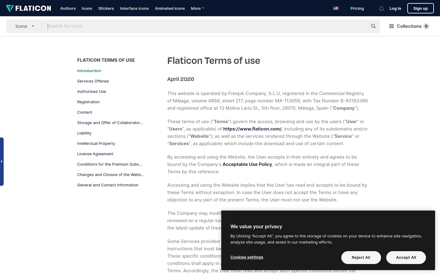This screenshot has width=440, height=275.
Task: Jump to Registration section
Action: coord(88,102)
